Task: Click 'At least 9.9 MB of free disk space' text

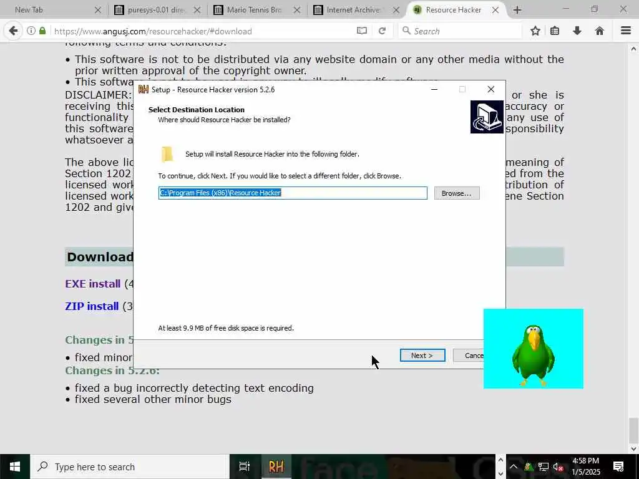Action: [226, 328]
